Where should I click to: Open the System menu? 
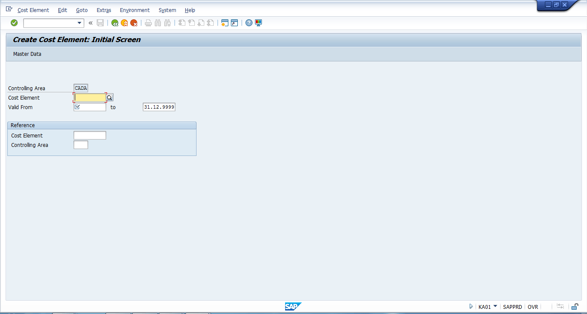pos(167,10)
